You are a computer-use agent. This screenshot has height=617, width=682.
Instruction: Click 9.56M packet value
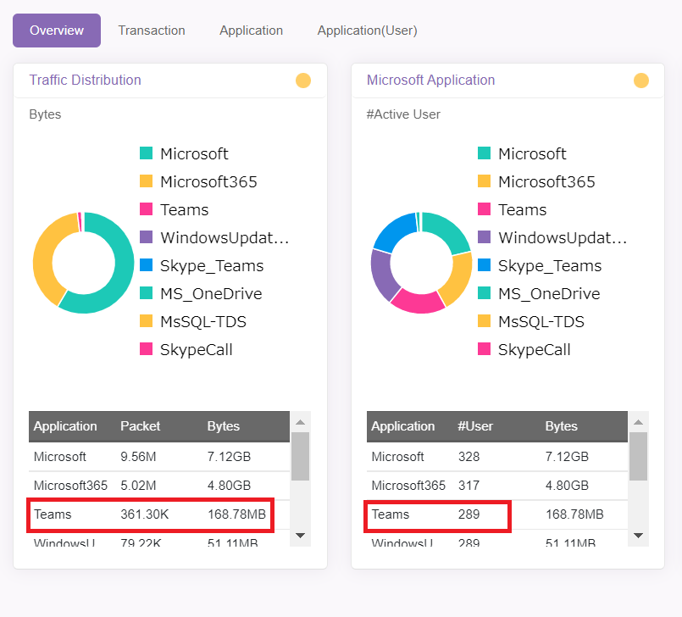point(138,457)
